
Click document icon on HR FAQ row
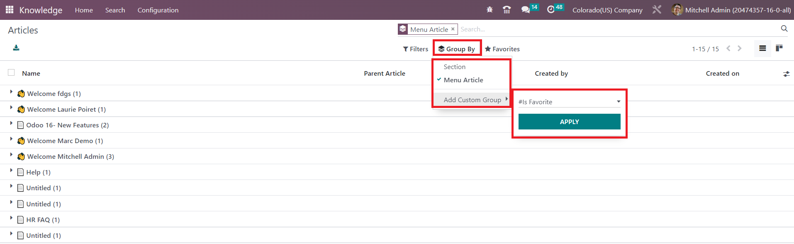20,220
